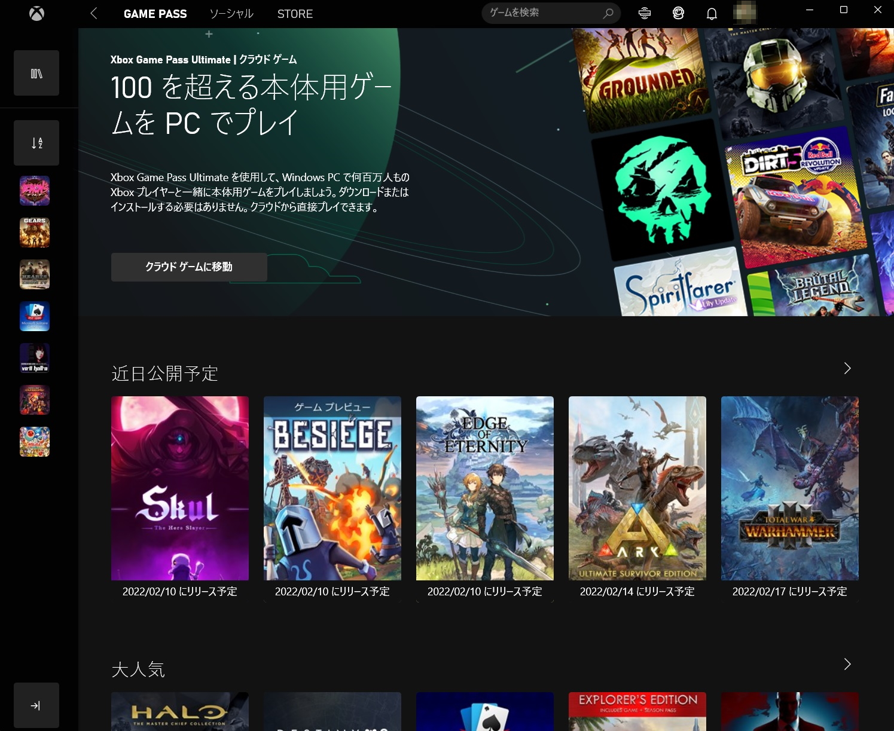Open the first pink game in sidebar
Viewport: 894px width, 731px height.
pyautogui.click(x=35, y=191)
